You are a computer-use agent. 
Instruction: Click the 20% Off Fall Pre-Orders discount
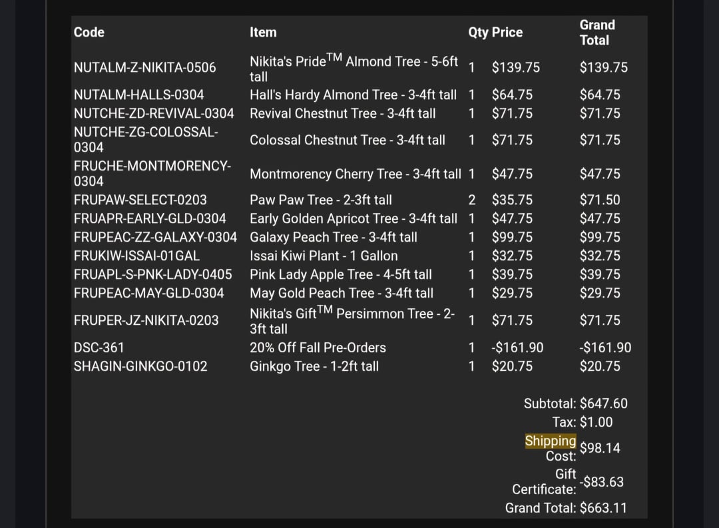tap(318, 348)
